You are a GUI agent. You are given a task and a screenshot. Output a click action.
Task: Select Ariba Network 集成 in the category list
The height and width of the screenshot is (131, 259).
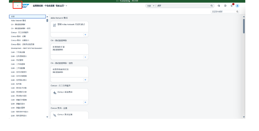[18, 21]
